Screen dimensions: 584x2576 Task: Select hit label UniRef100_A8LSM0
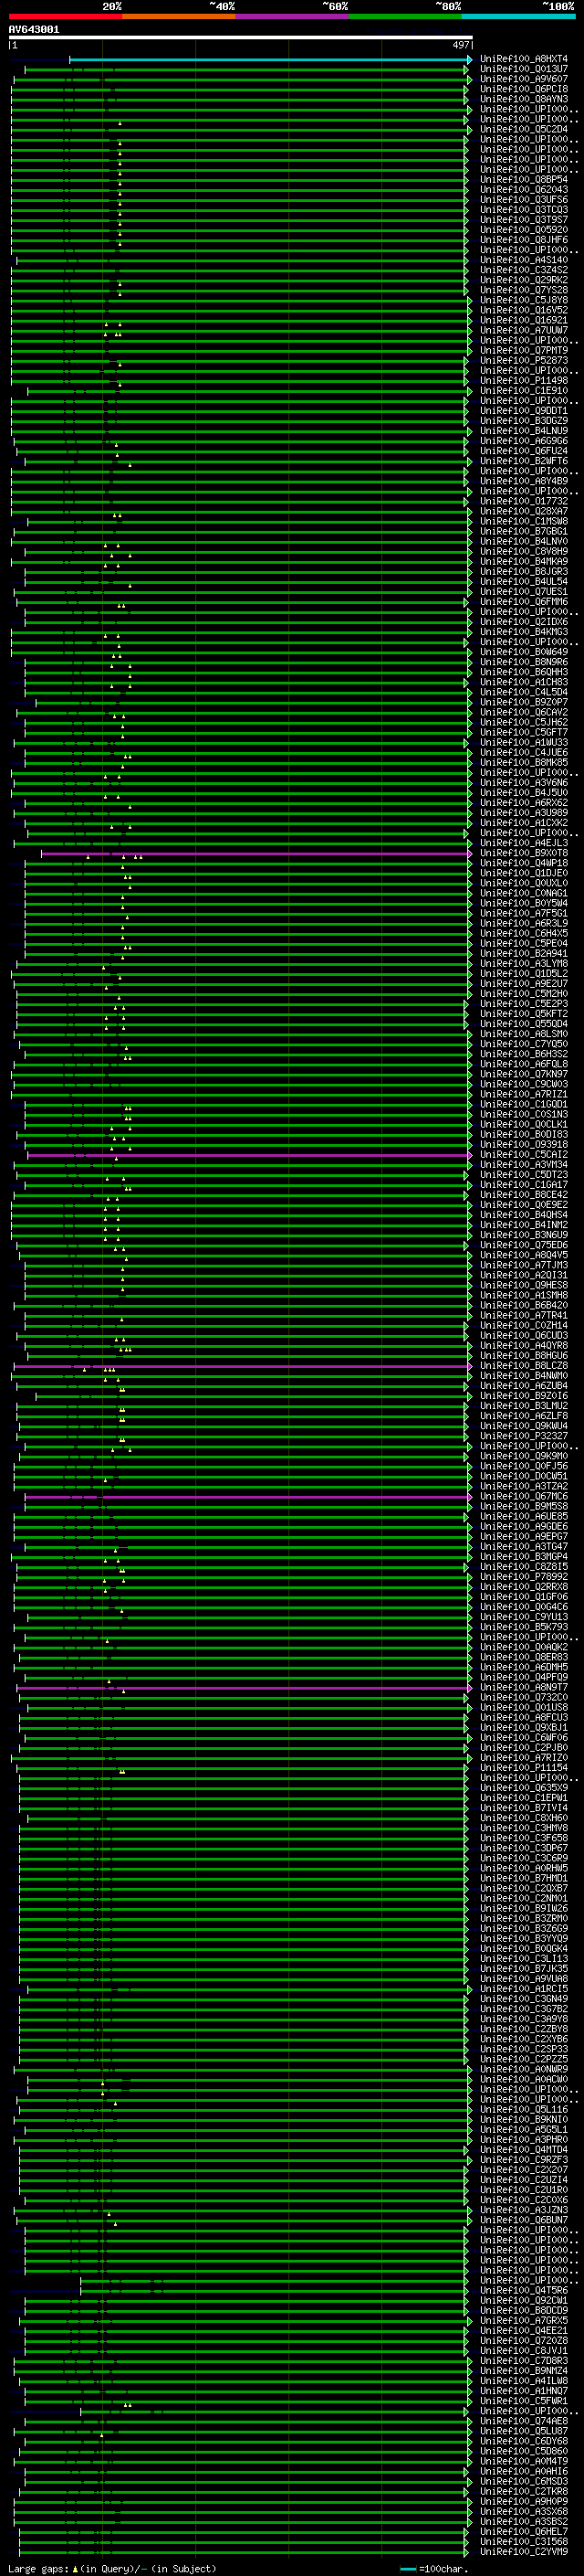click(524, 1034)
